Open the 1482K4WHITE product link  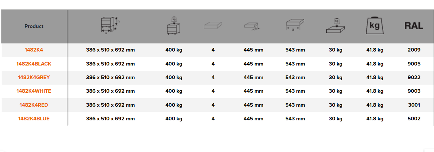tap(34, 91)
